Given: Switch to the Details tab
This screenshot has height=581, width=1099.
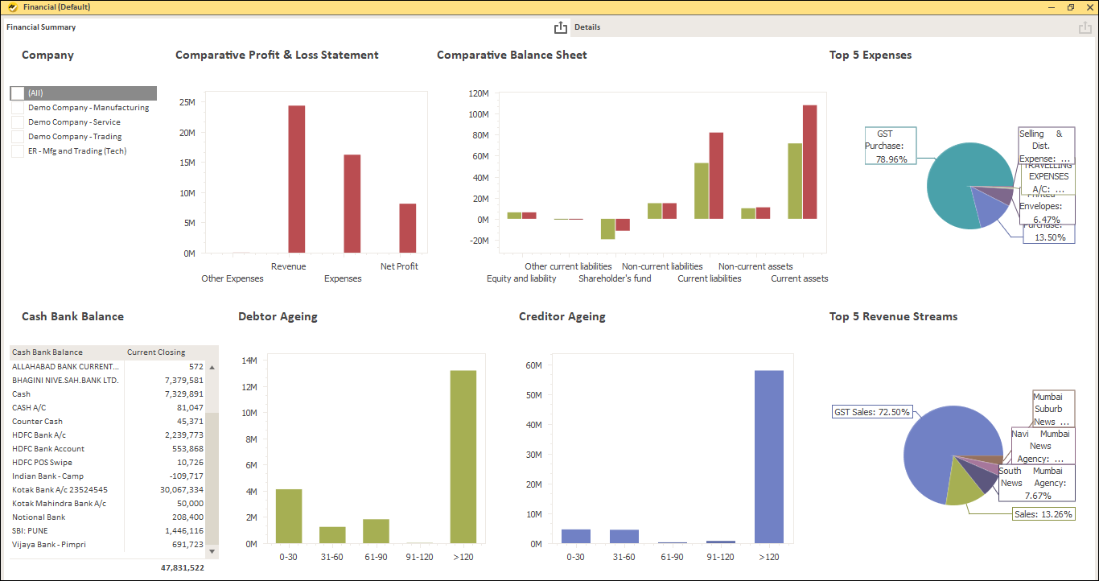Looking at the screenshot, I should [587, 27].
